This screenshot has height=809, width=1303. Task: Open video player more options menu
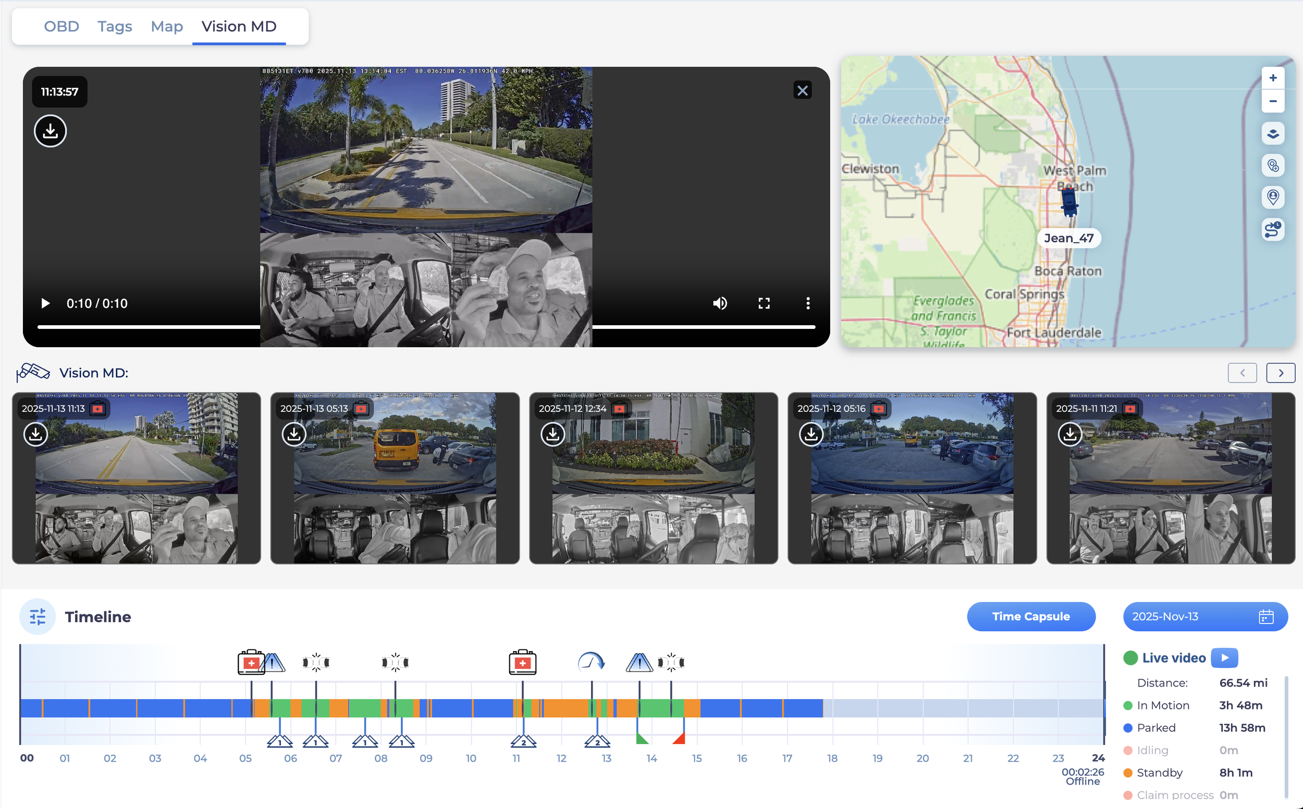click(808, 303)
